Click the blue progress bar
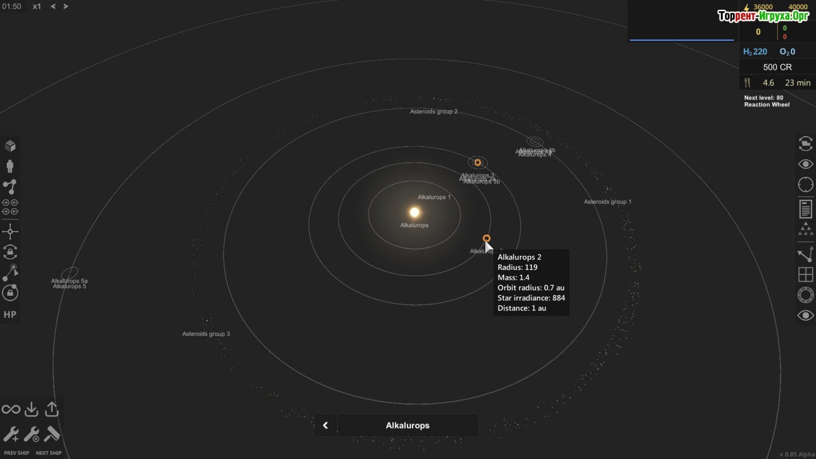This screenshot has width=816, height=459. (681, 40)
